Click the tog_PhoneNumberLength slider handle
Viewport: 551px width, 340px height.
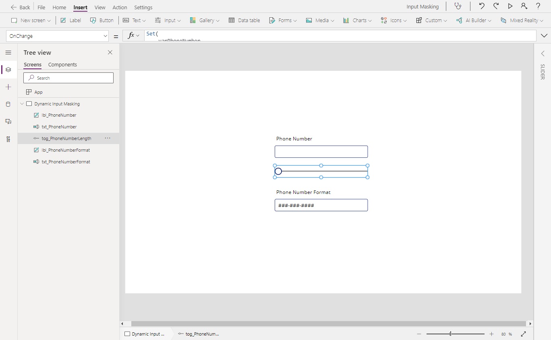coord(278,171)
